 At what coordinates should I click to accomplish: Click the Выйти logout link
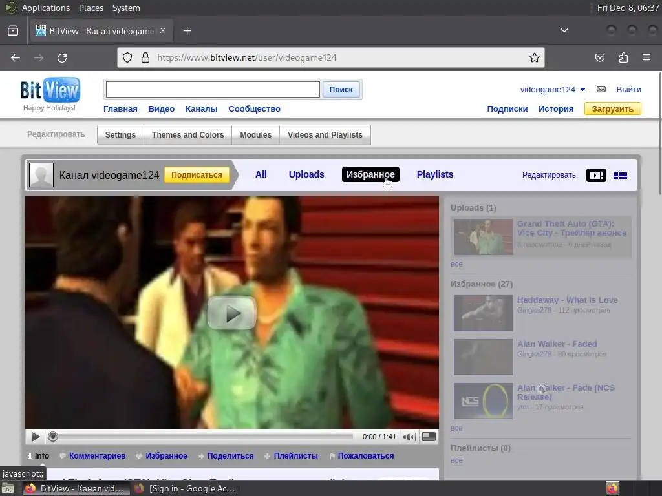tap(628, 89)
